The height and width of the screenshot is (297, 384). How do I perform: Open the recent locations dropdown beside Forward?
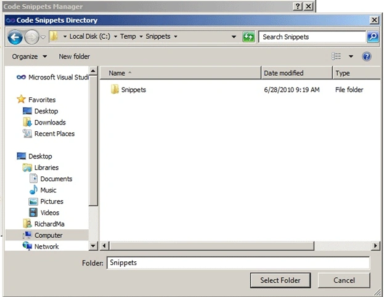(x=43, y=37)
